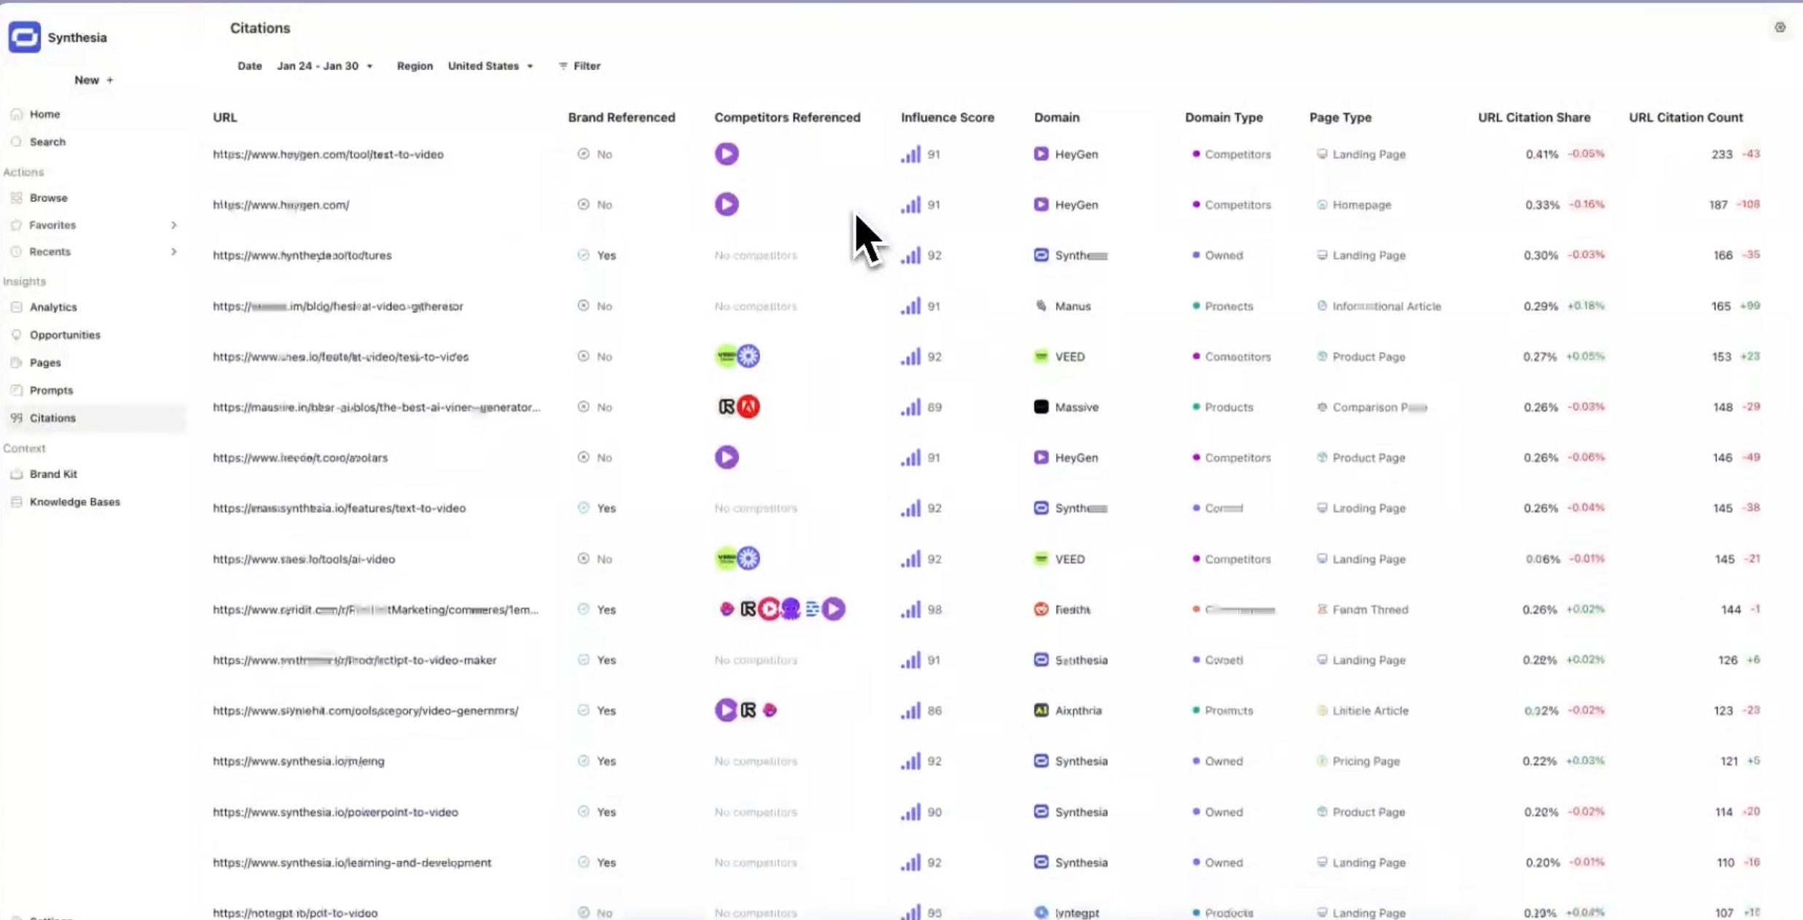Image resolution: width=1803 pixels, height=920 pixels.
Task: Click the Pricing Page type label
Action: click(x=1366, y=761)
